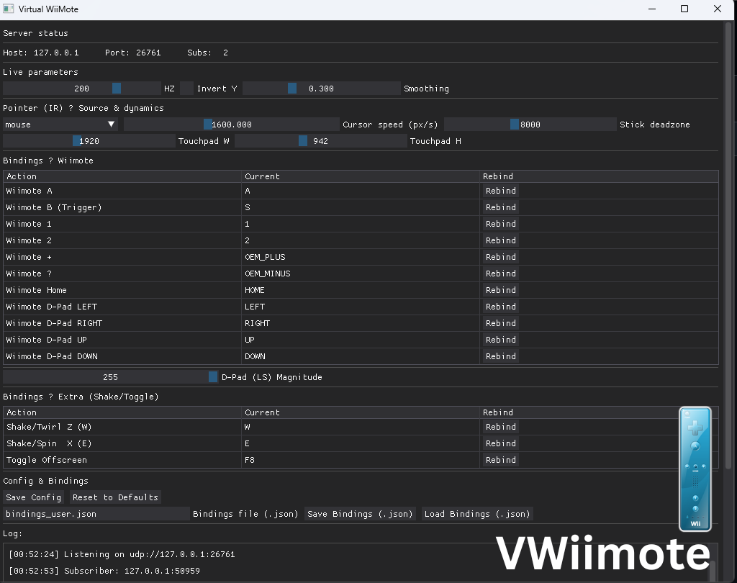Rebind Wiimote D-Pad LEFT
Screen dimensions: 737x583
[x=501, y=307]
